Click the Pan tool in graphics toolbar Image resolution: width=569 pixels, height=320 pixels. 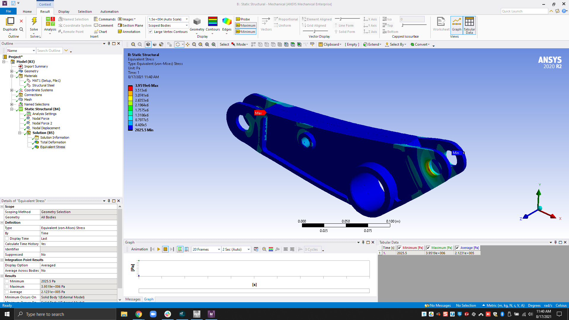pos(188,44)
